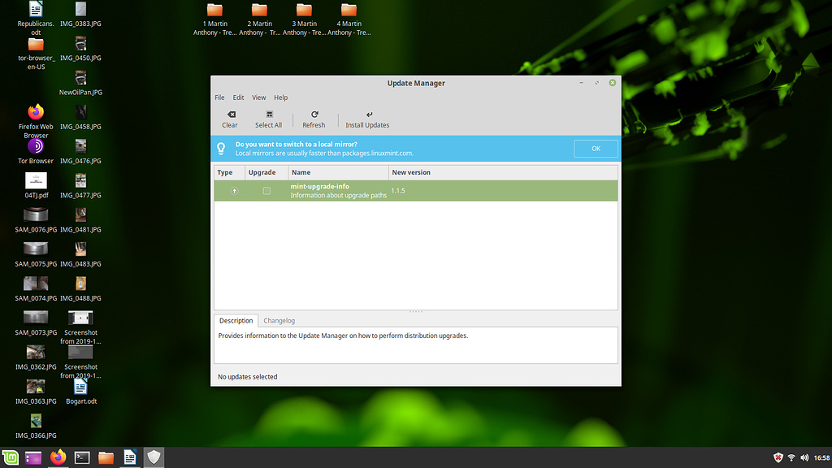This screenshot has height=468, width=832.
Task: Click the upgrade arrow icon for mint-upgrade-info
Action: tap(233, 190)
